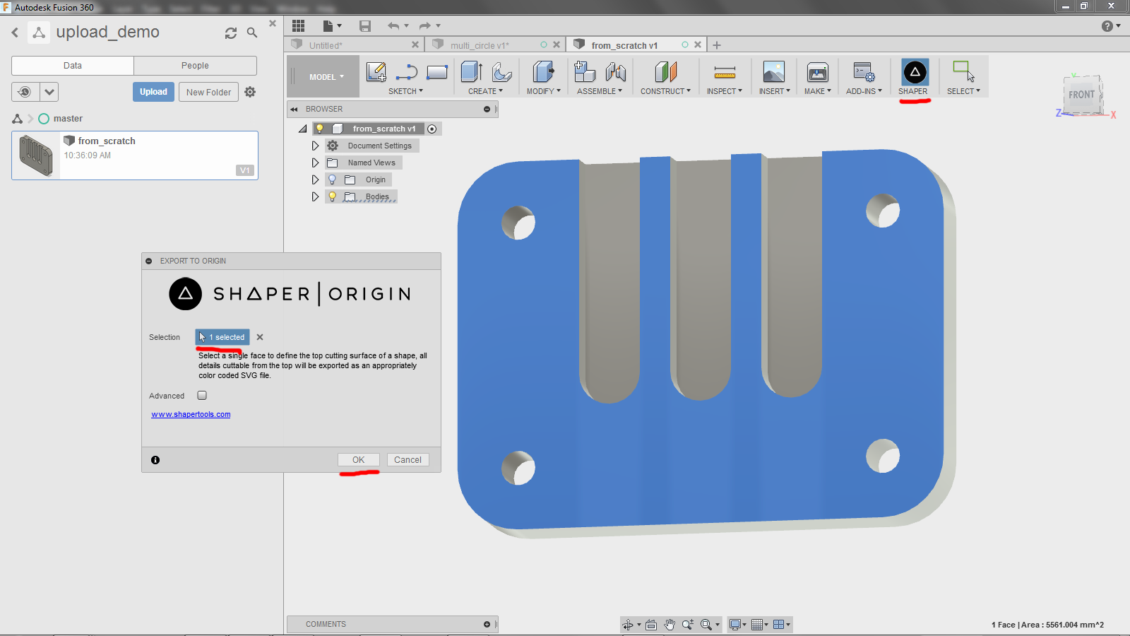
Task: Click the Pan hand icon
Action: click(x=670, y=625)
